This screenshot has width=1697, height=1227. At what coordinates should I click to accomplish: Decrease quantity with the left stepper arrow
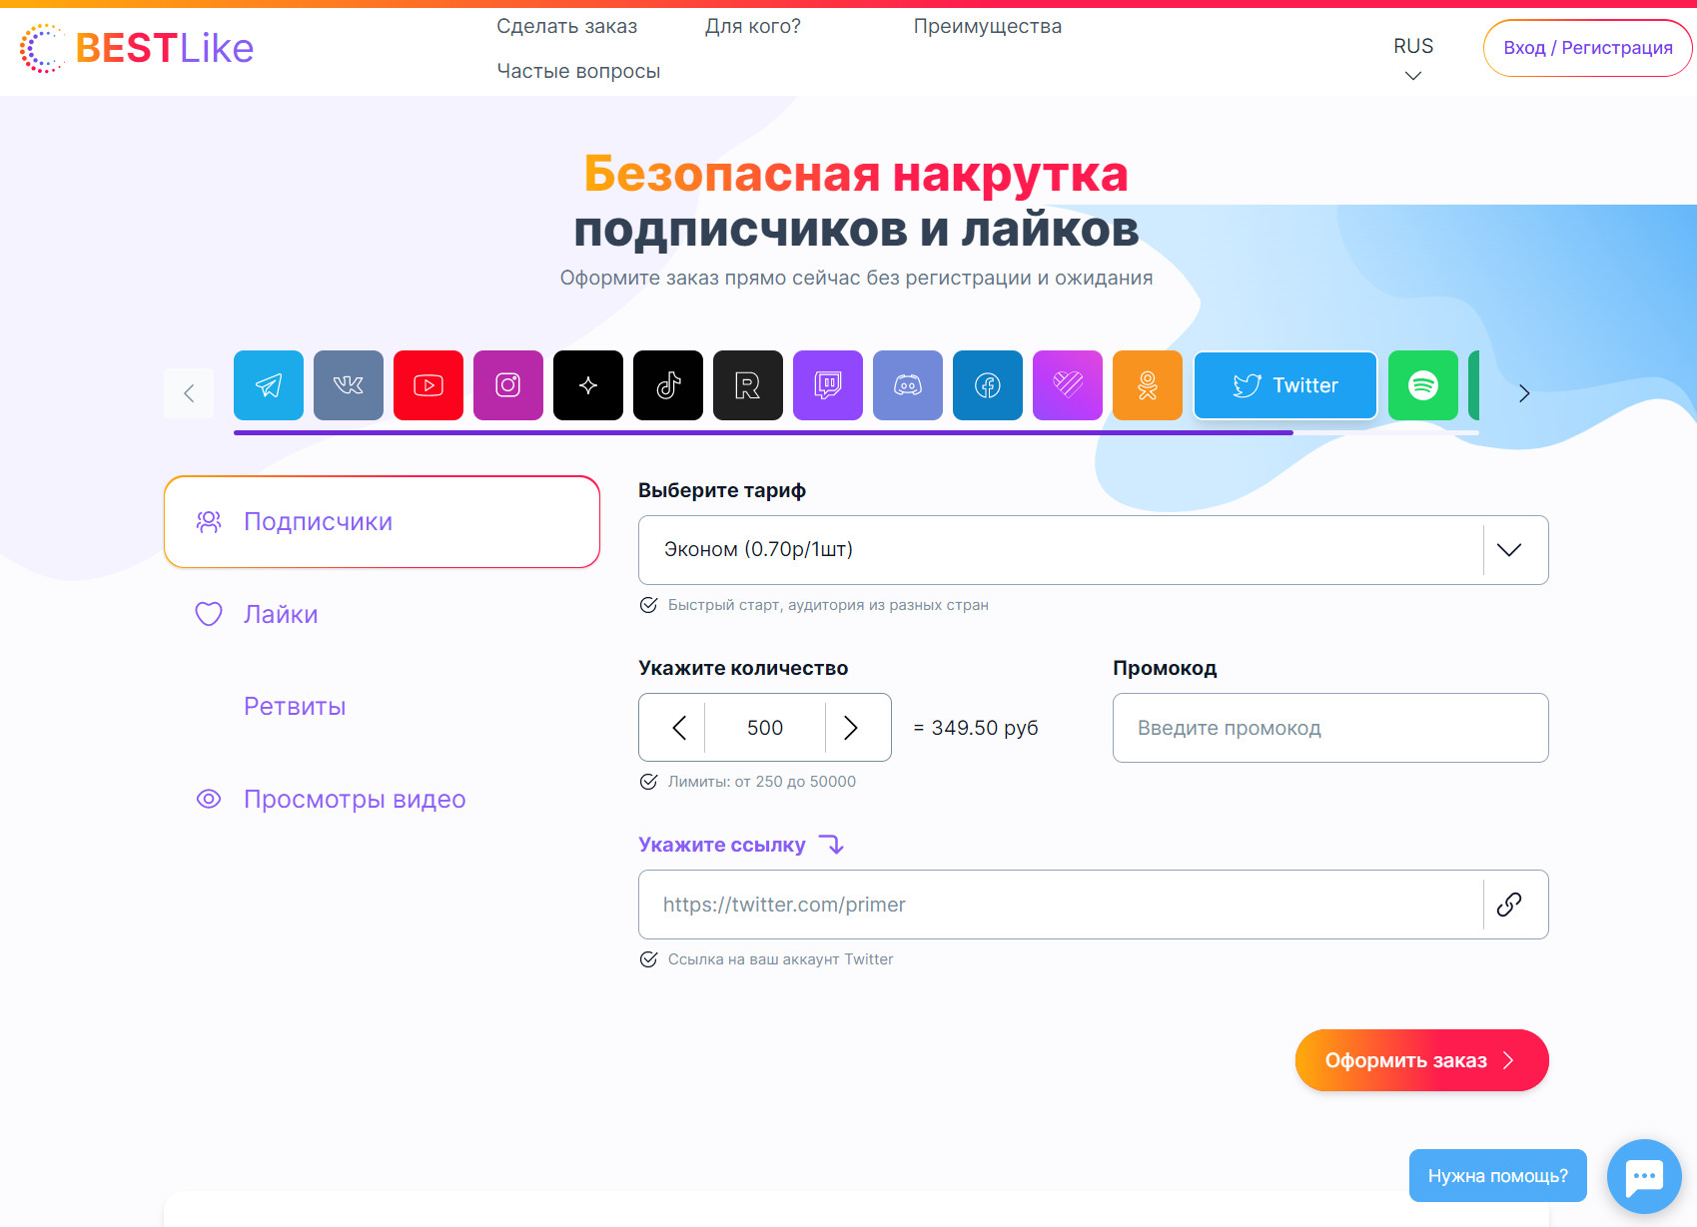pyautogui.click(x=679, y=728)
